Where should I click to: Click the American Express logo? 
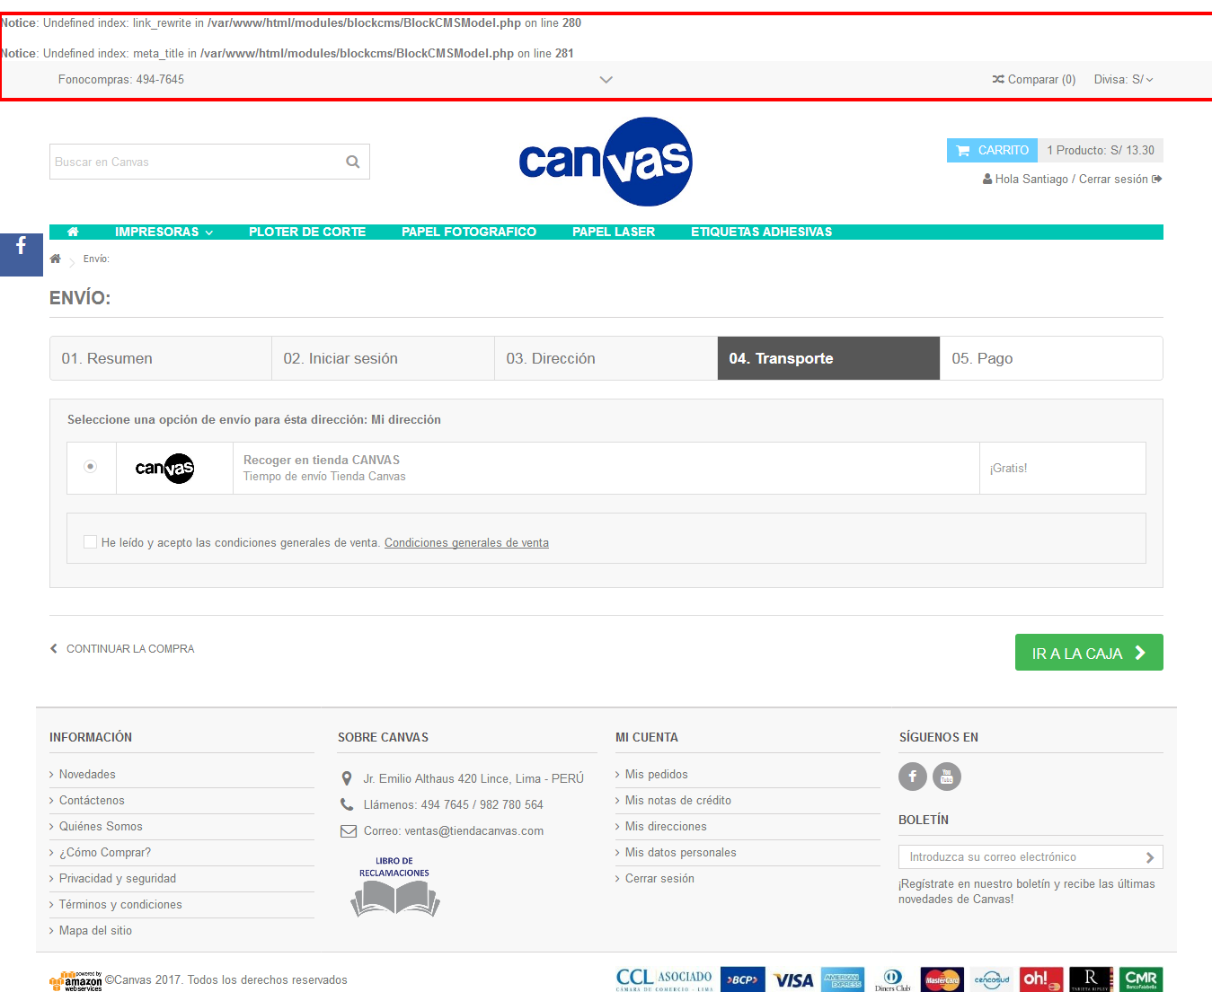pyautogui.click(x=843, y=979)
